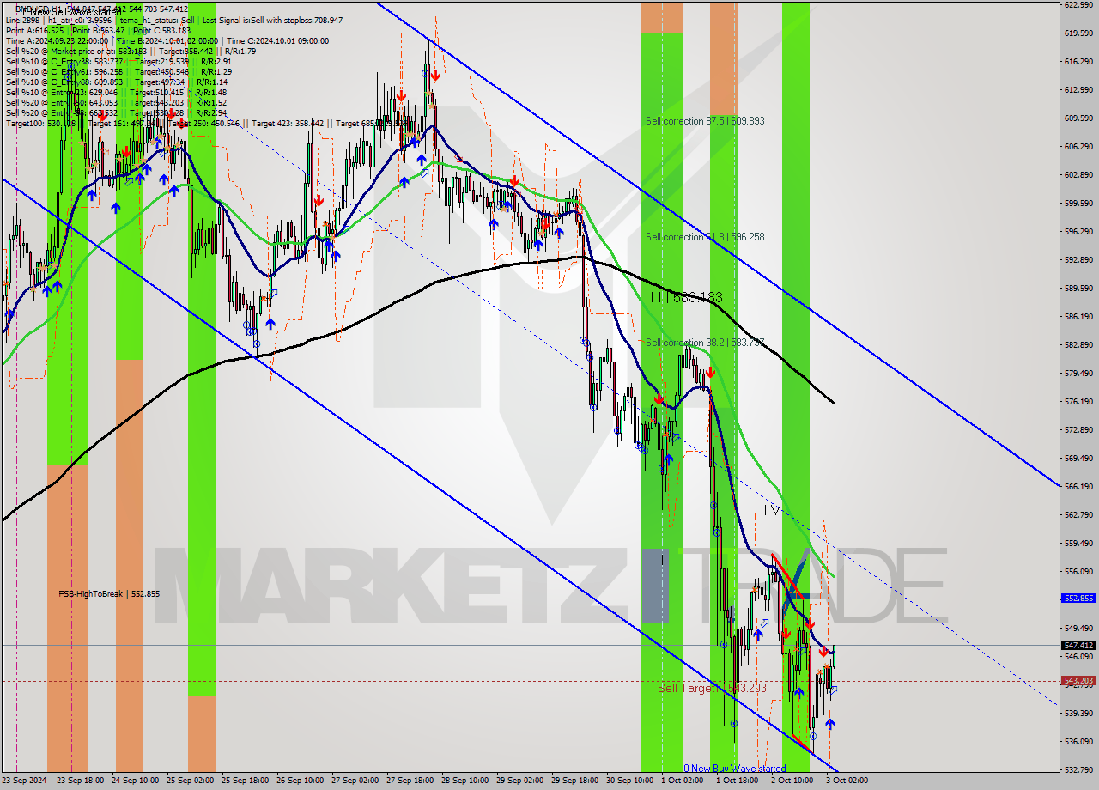1099x790 pixels.
Task: Click '26 Sep 10:00' on time axis
Action: click(300, 781)
